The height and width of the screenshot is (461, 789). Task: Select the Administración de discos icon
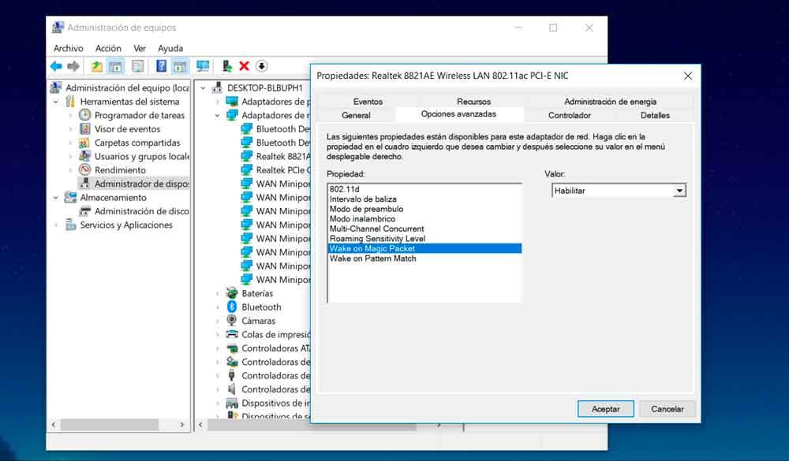pyautogui.click(x=85, y=211)
